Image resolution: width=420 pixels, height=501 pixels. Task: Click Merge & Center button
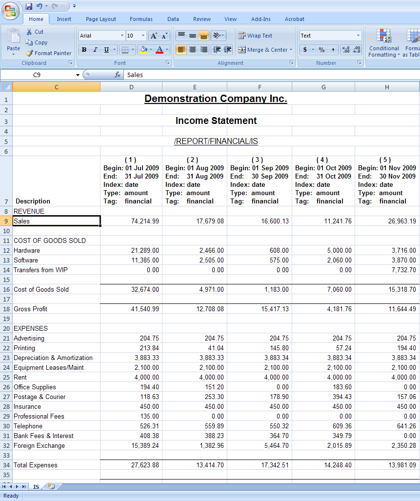pos(263,50)
